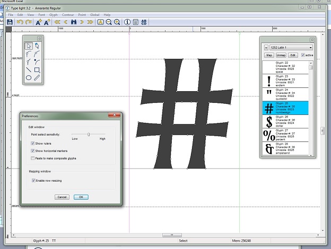Screen dimensions: 331x249
Task: Click the Save icon in the toolbar
Action: tap(10, 22)
